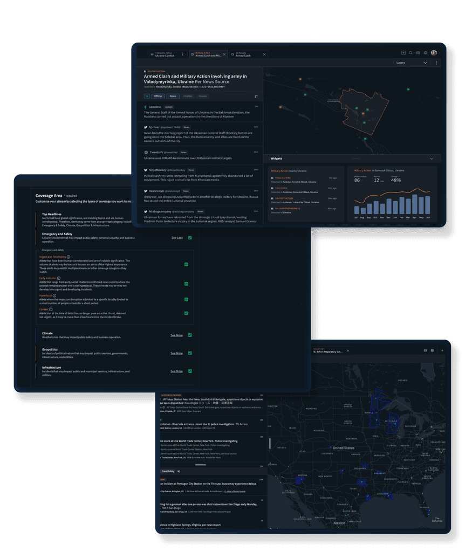Click the Apr bar in the Military Action chart
Viewport: 465px width, 552px height.
[414, 205]
